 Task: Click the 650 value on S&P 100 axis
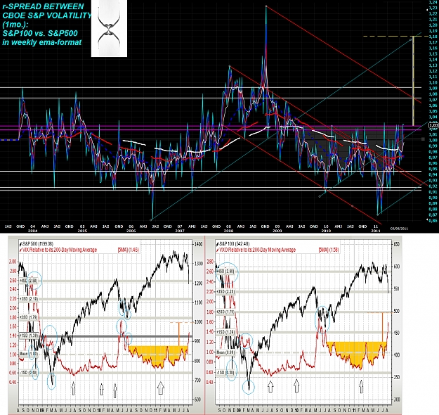click(397, 245)
